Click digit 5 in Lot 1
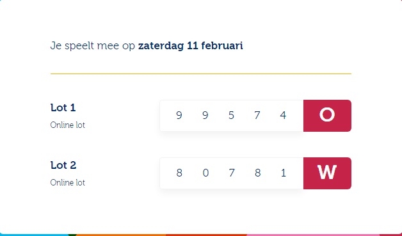The width and height of the screenshot is (402, 236). click(231, 115)
